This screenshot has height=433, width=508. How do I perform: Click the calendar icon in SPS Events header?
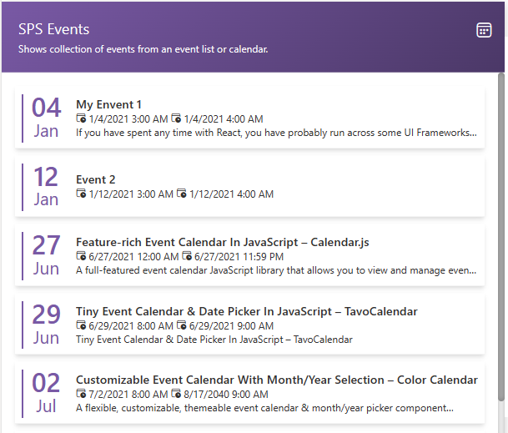point(484,30)
